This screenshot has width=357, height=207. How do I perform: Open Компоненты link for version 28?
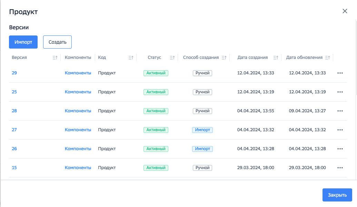tap(78, 111)
